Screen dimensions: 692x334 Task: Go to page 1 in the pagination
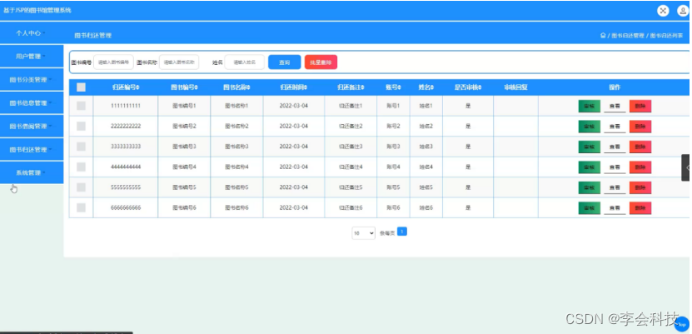[402, 232]
